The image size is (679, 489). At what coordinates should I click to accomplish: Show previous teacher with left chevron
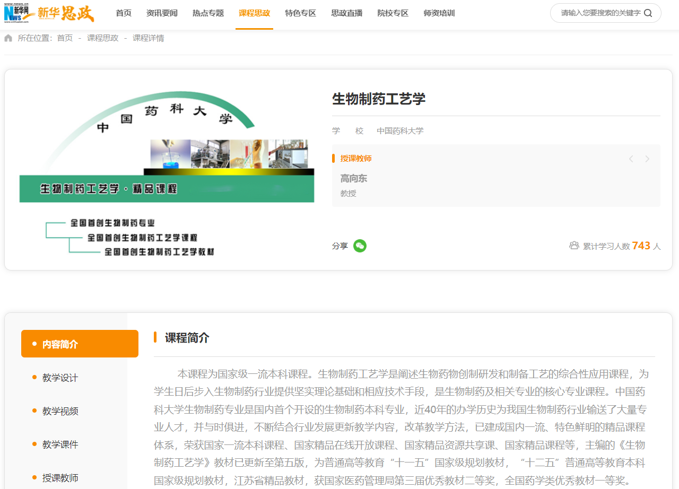(631, 159)
